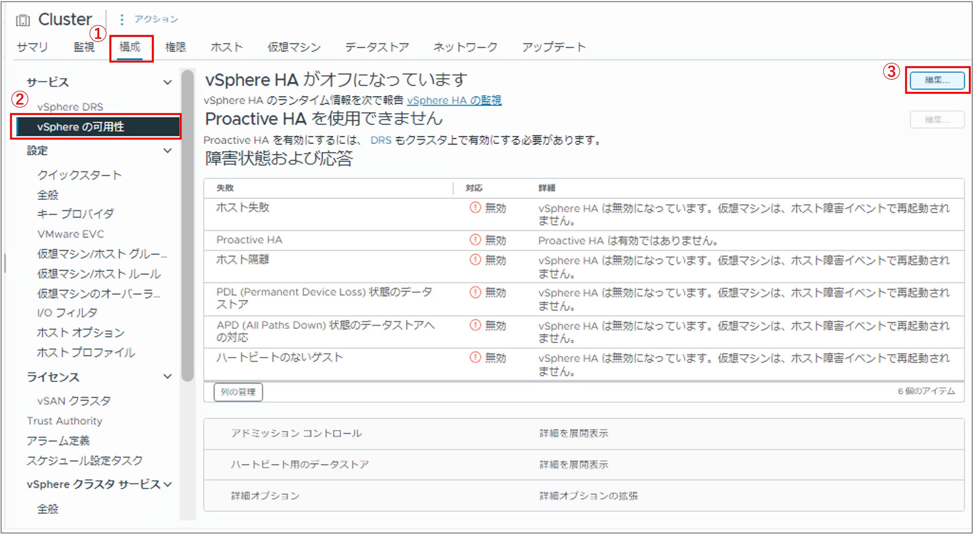Image resolution: width=973 pixels, height=535 pixels.
Task: Collapse the 設定 section chevron
Action: coord(167,151)
